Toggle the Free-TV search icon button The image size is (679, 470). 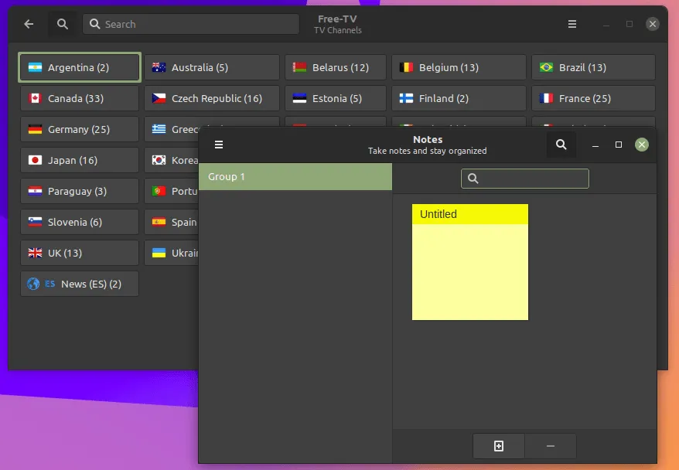pos(63,24)
